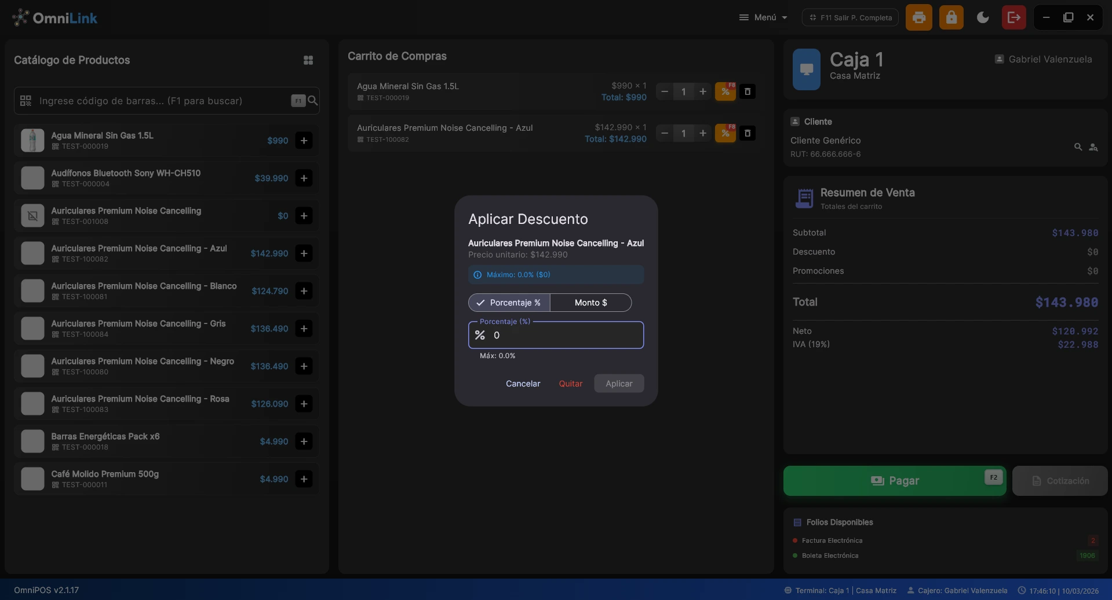The width and height of the screenshot is (1112, 600).
Task: Click the Cliente Genérico name
Action: click(x=825, y=141)
